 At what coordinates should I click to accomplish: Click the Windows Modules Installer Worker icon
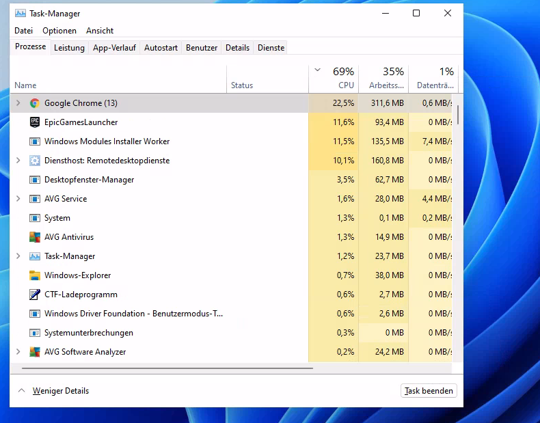coord(34,141)
